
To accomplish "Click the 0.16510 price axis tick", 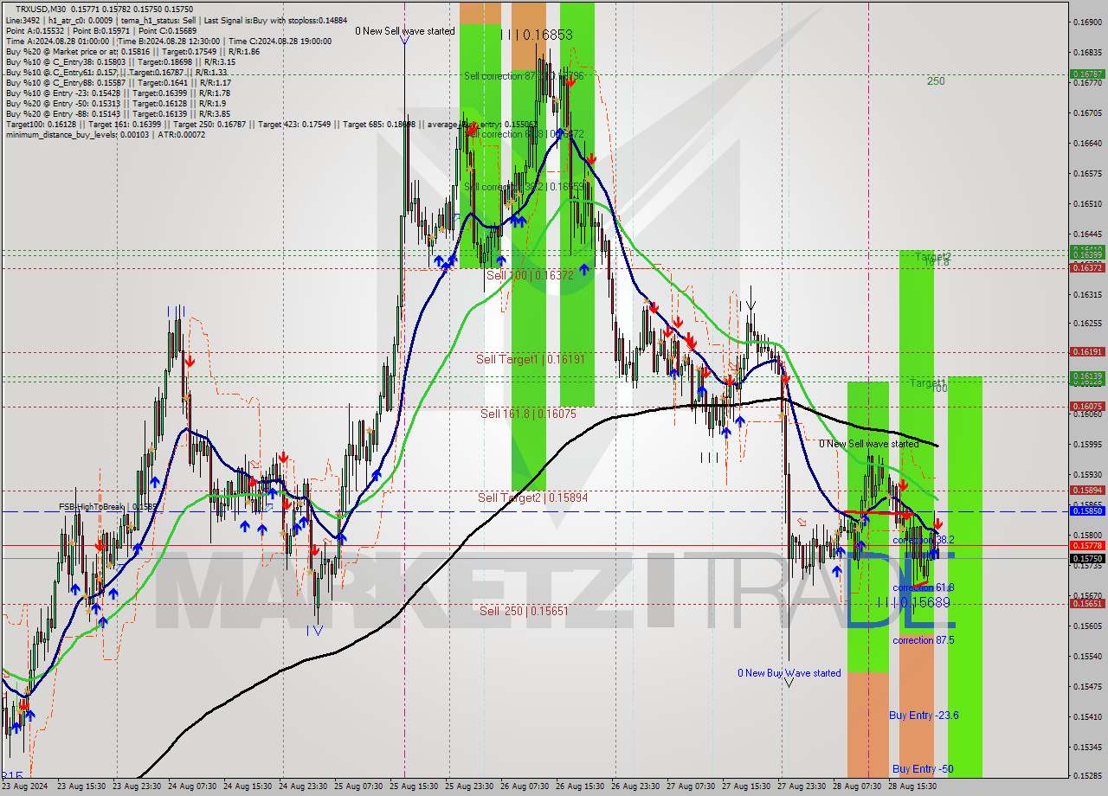I will 1087,204.
